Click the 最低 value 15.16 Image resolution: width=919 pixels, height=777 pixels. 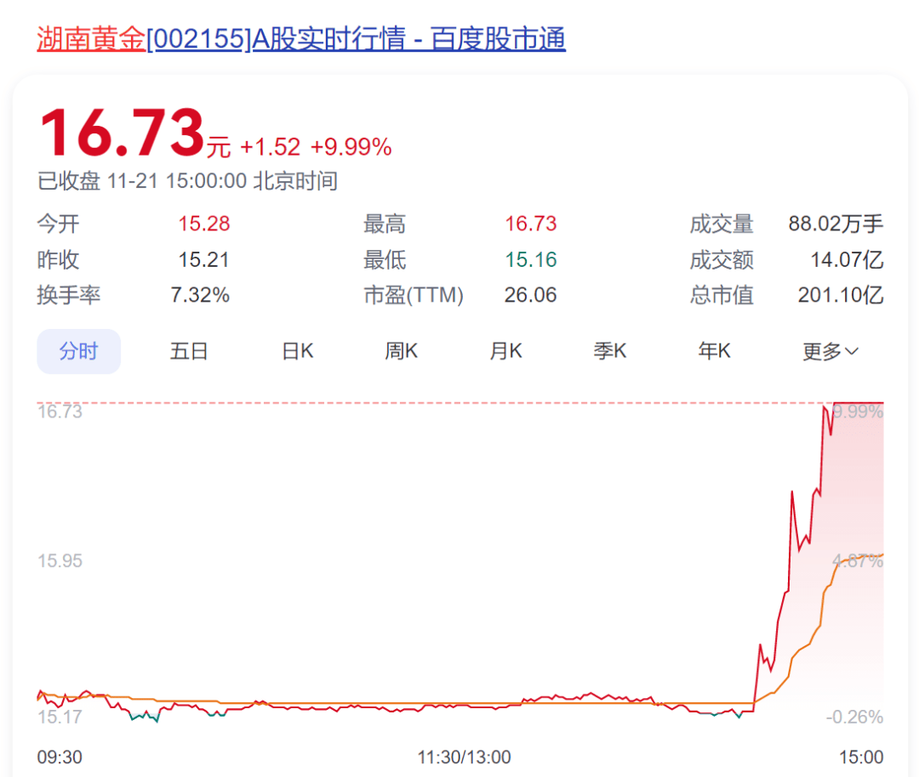tap(531, 259)
